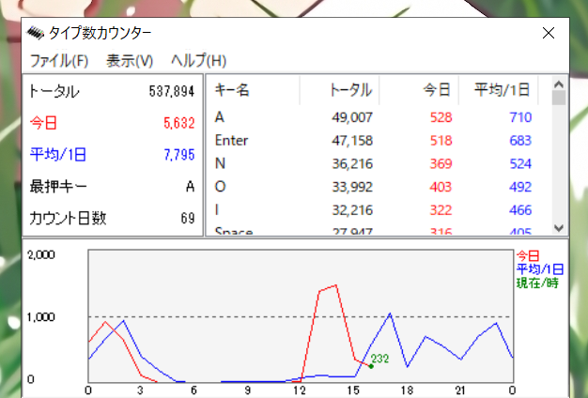The image size is (588, 398).
Task: Click the red 今日 graph legend entry
Action: [x=528, y=256]
